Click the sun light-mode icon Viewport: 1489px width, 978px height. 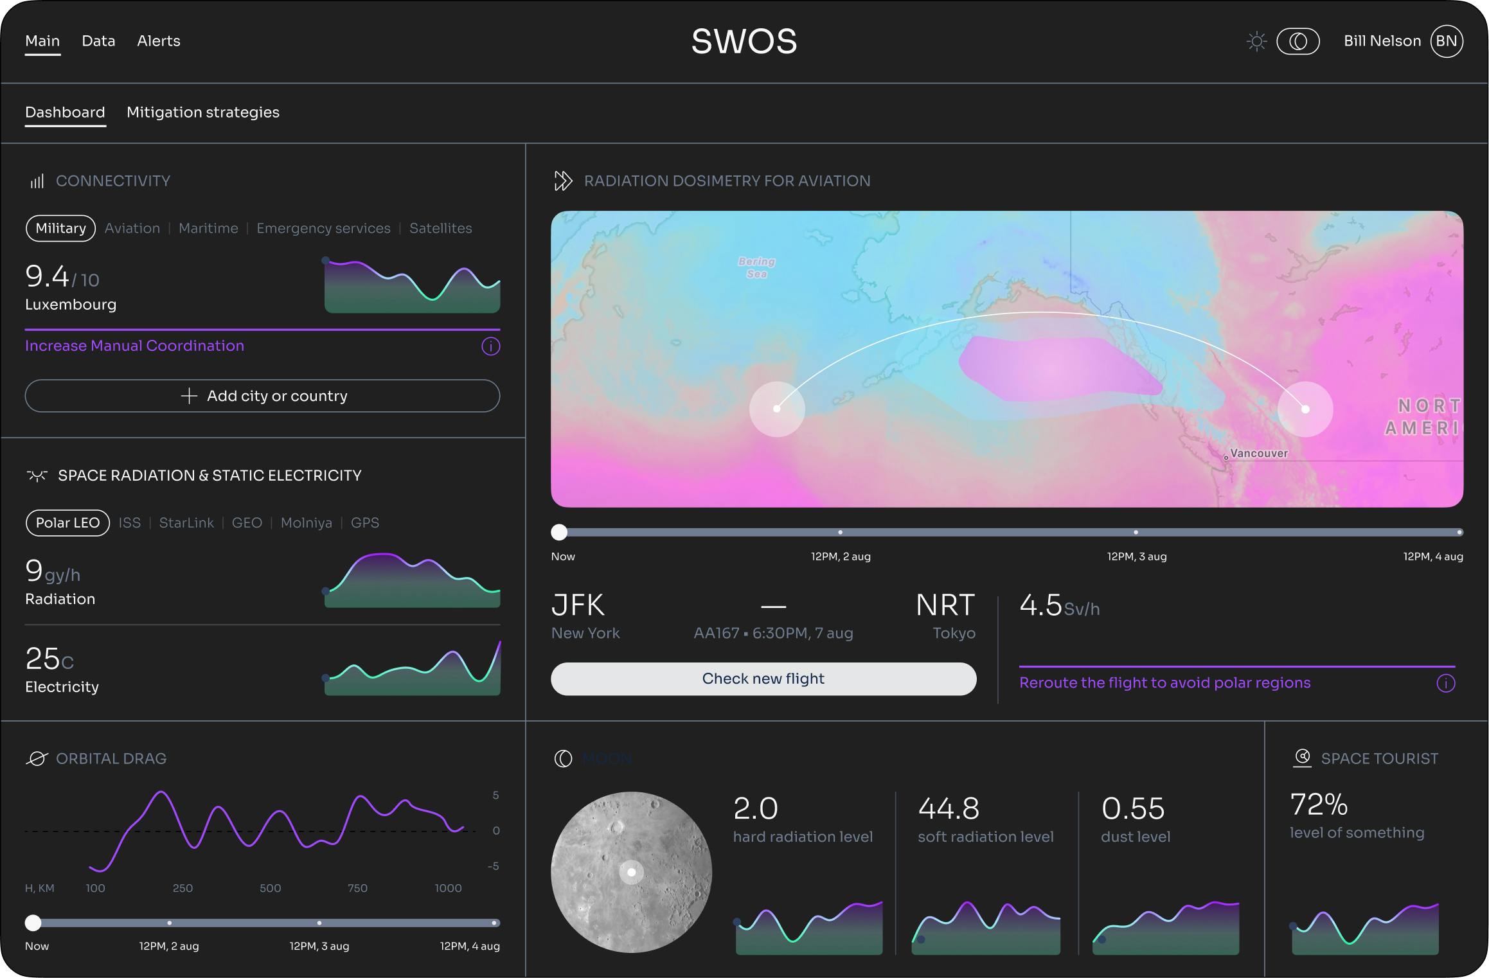[1256, 42]
